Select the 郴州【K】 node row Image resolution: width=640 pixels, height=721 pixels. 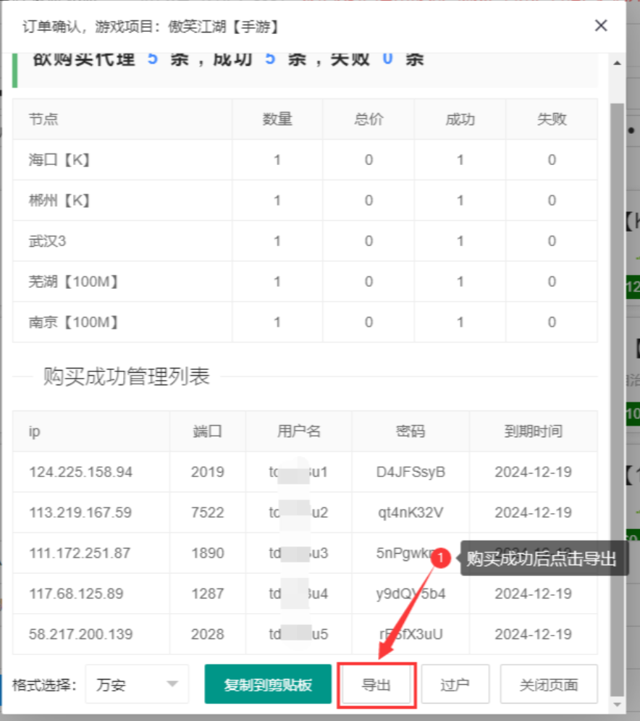(x=305, y=201)
